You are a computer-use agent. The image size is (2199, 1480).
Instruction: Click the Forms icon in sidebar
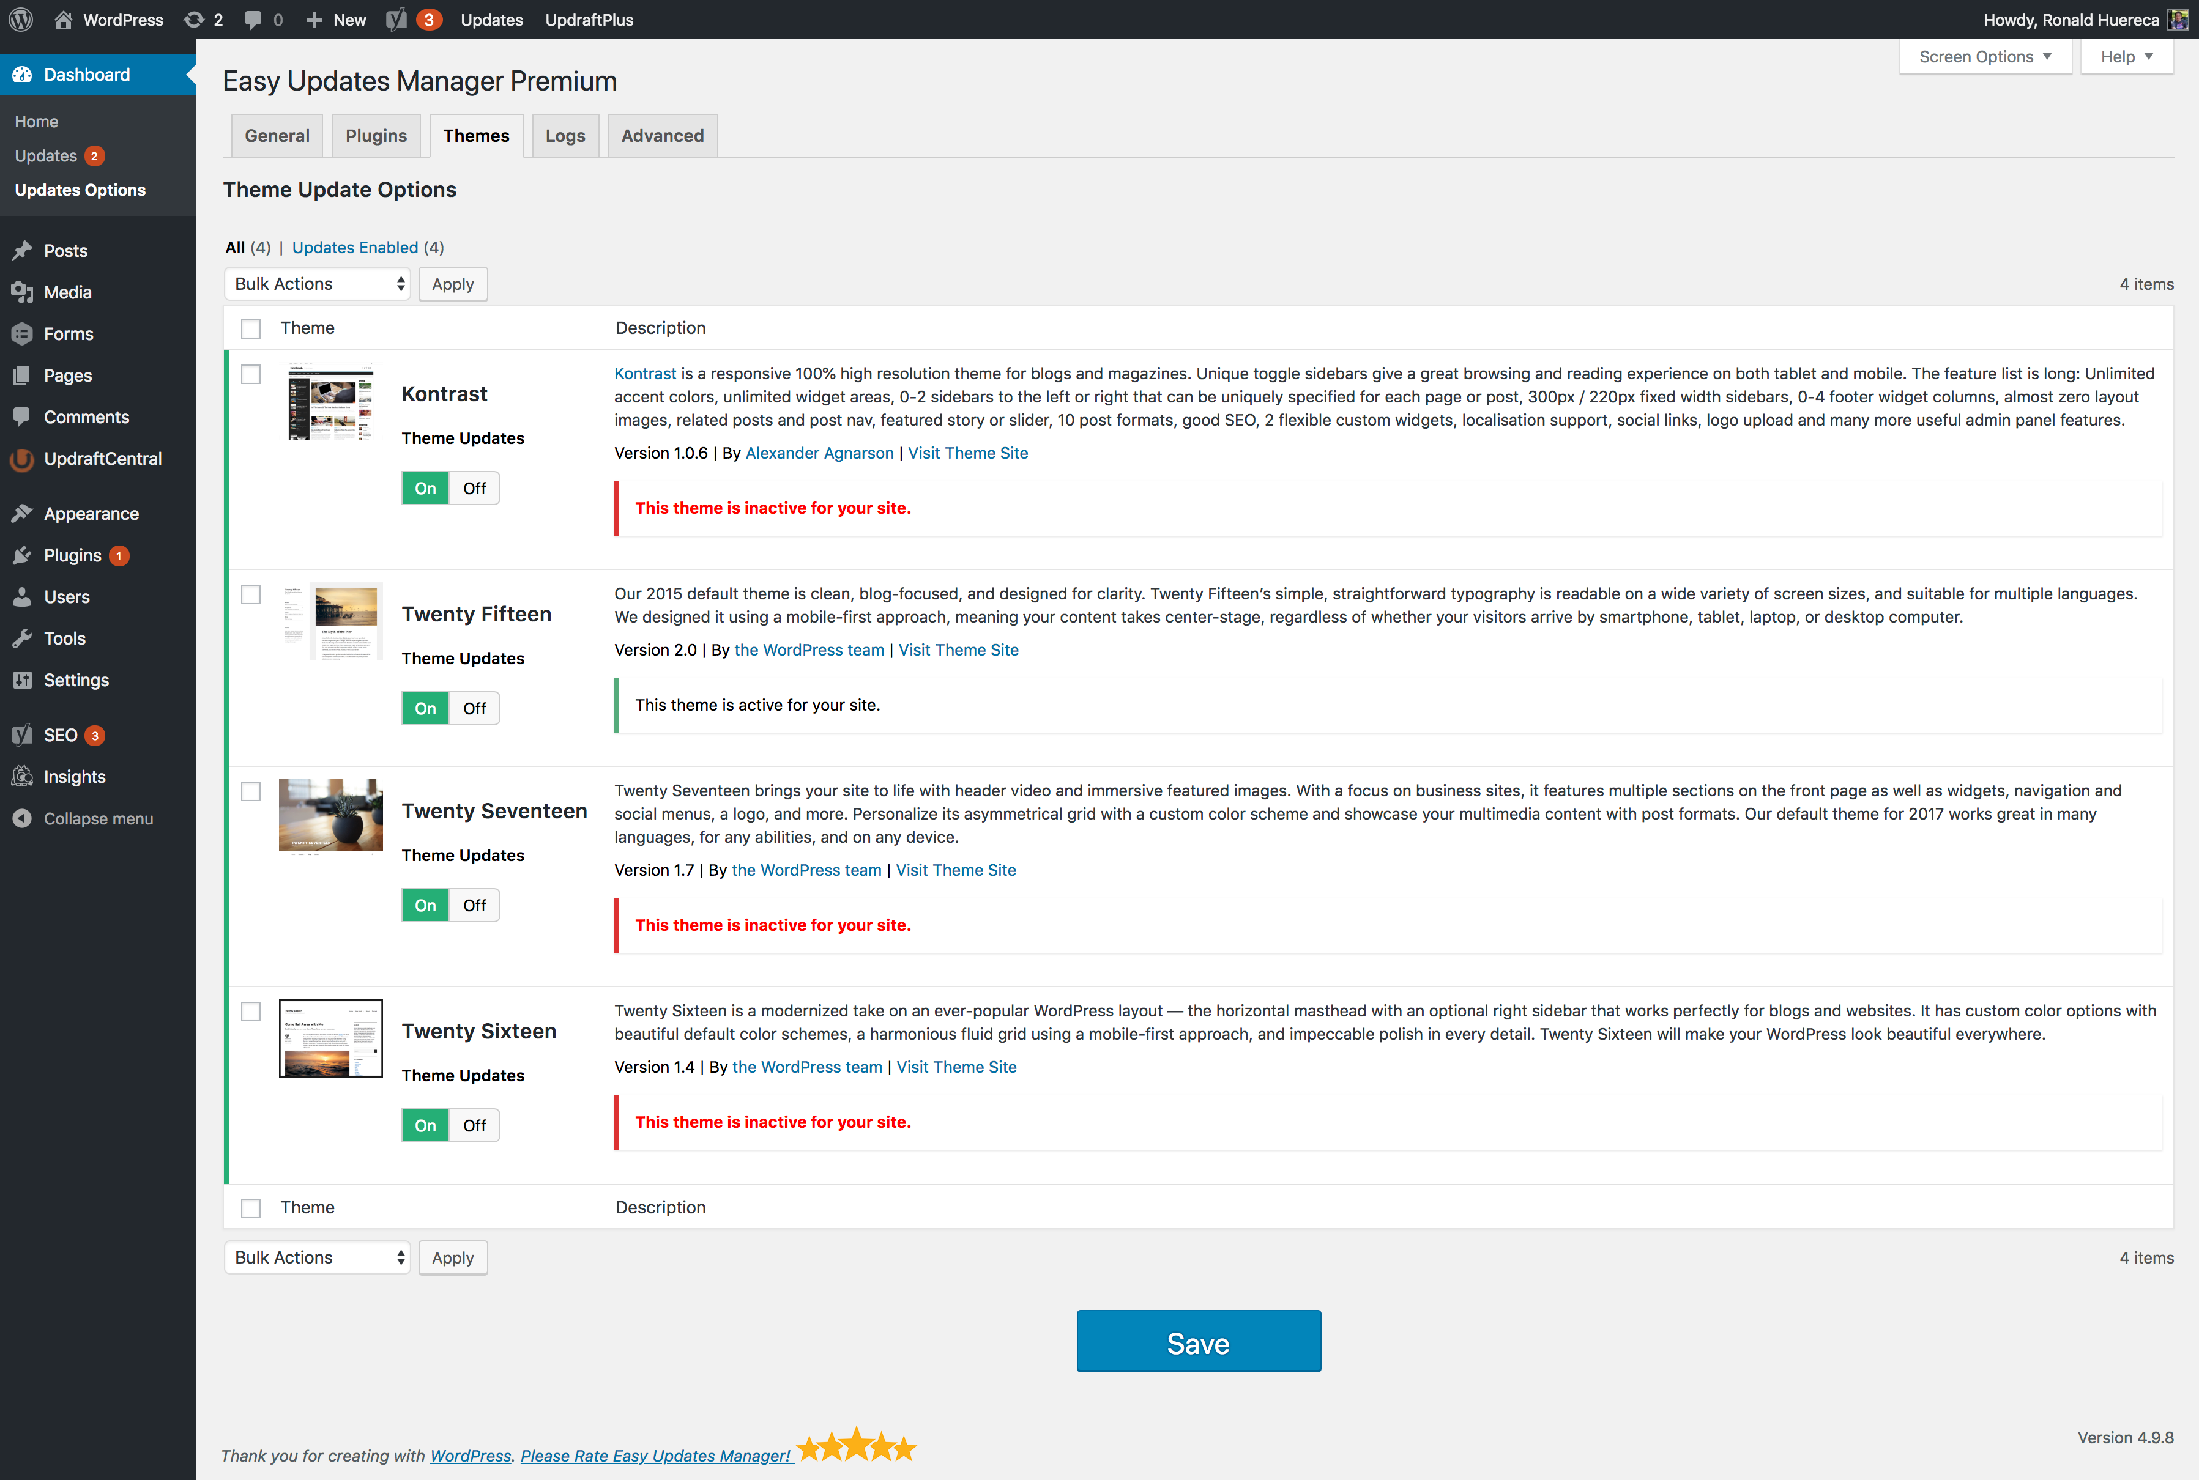[23, 333]
